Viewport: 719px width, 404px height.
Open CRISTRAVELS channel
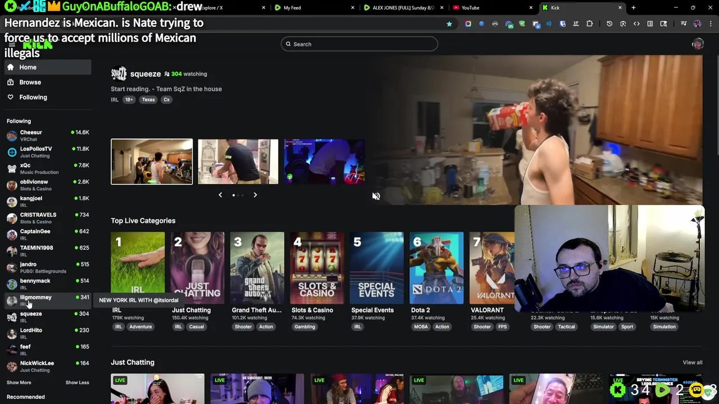48,218
